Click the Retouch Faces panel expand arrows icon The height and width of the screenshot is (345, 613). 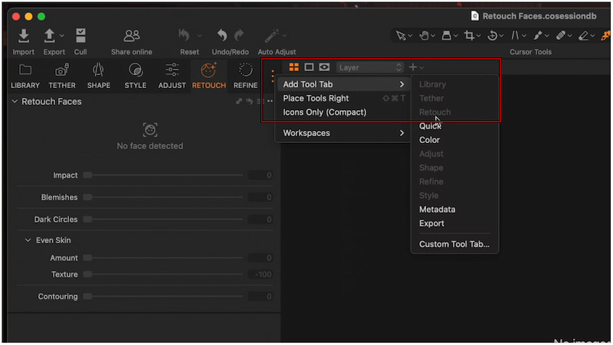coord(239,102)
